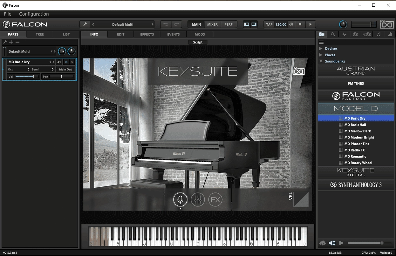Click the part Pan slider
The image size is (396, 256).
tap(62, 77)
